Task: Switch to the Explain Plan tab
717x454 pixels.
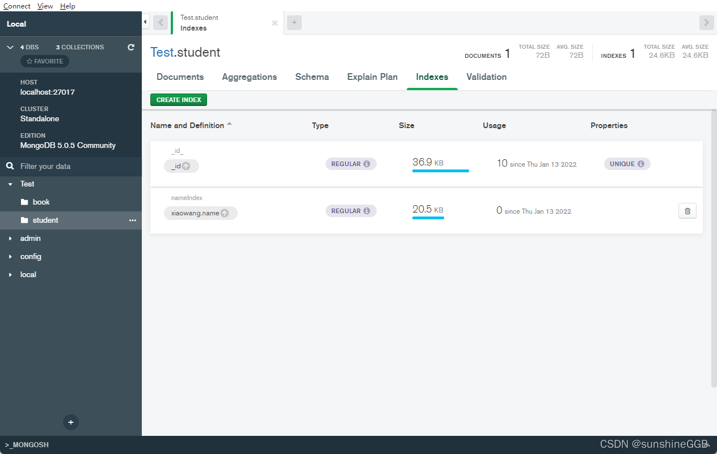Action: 372,77
